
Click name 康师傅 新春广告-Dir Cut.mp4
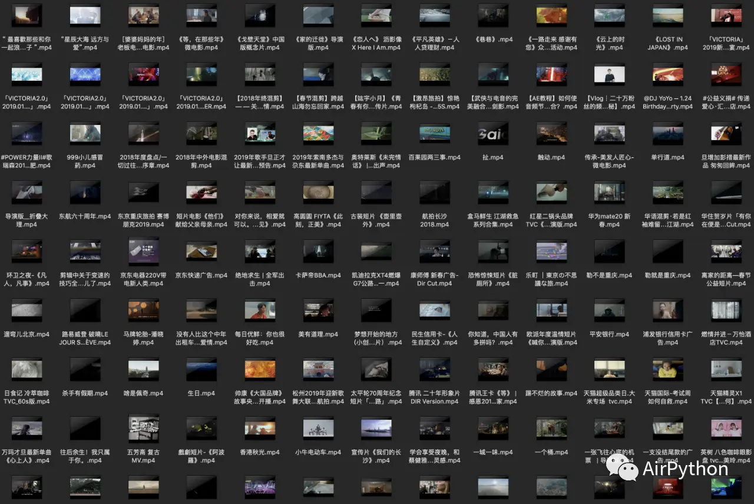point(435,279)
